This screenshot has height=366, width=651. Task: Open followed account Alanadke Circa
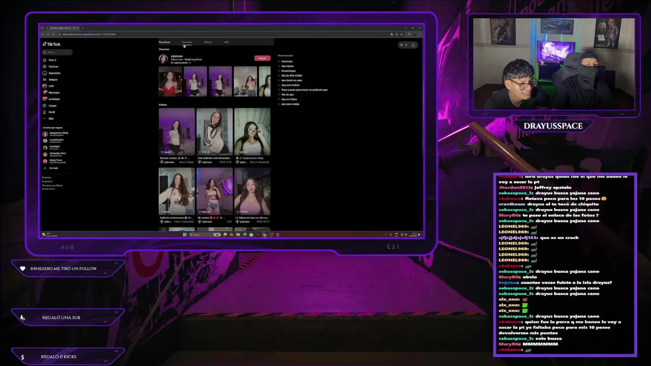click(x=54, y=154)
